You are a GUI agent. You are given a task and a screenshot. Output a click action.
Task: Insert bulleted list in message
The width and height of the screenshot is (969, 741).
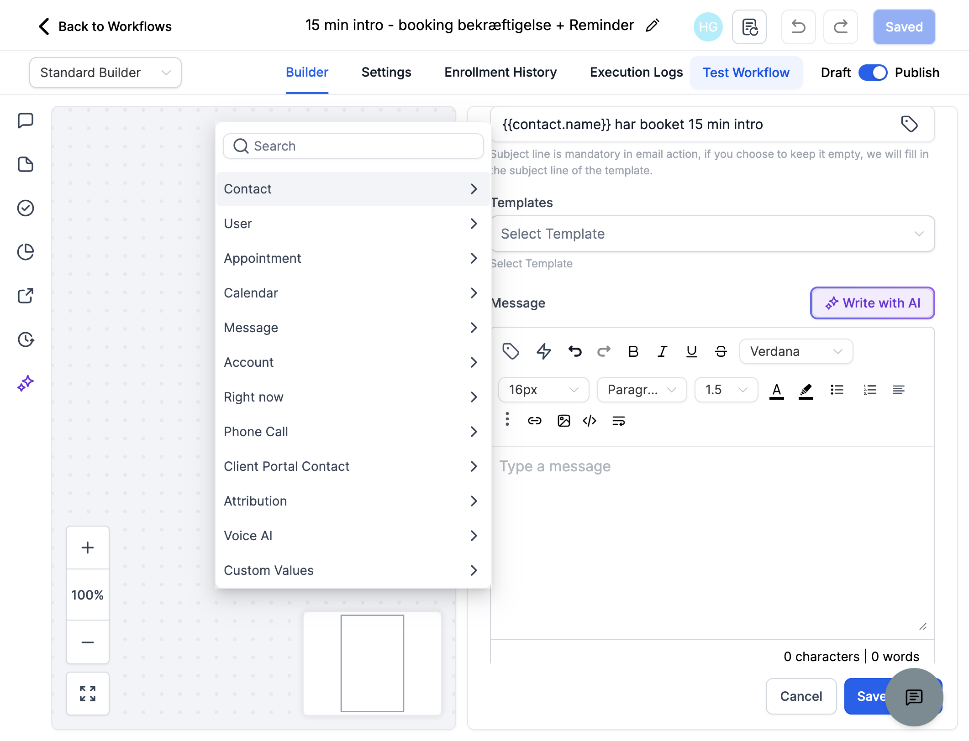(837, 390)
